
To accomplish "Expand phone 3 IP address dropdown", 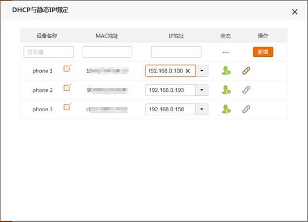I will pos(202,109).
